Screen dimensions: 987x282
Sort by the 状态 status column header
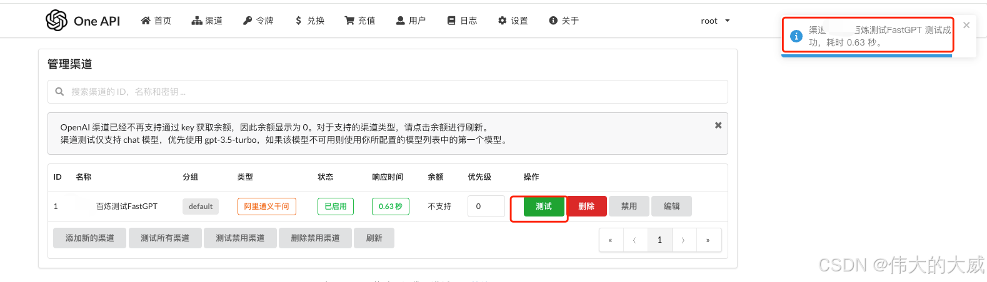326,177
